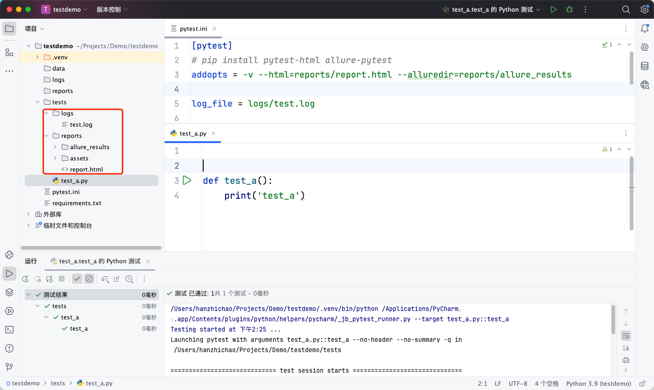Click scroll to end console icon

coord(626,348)
